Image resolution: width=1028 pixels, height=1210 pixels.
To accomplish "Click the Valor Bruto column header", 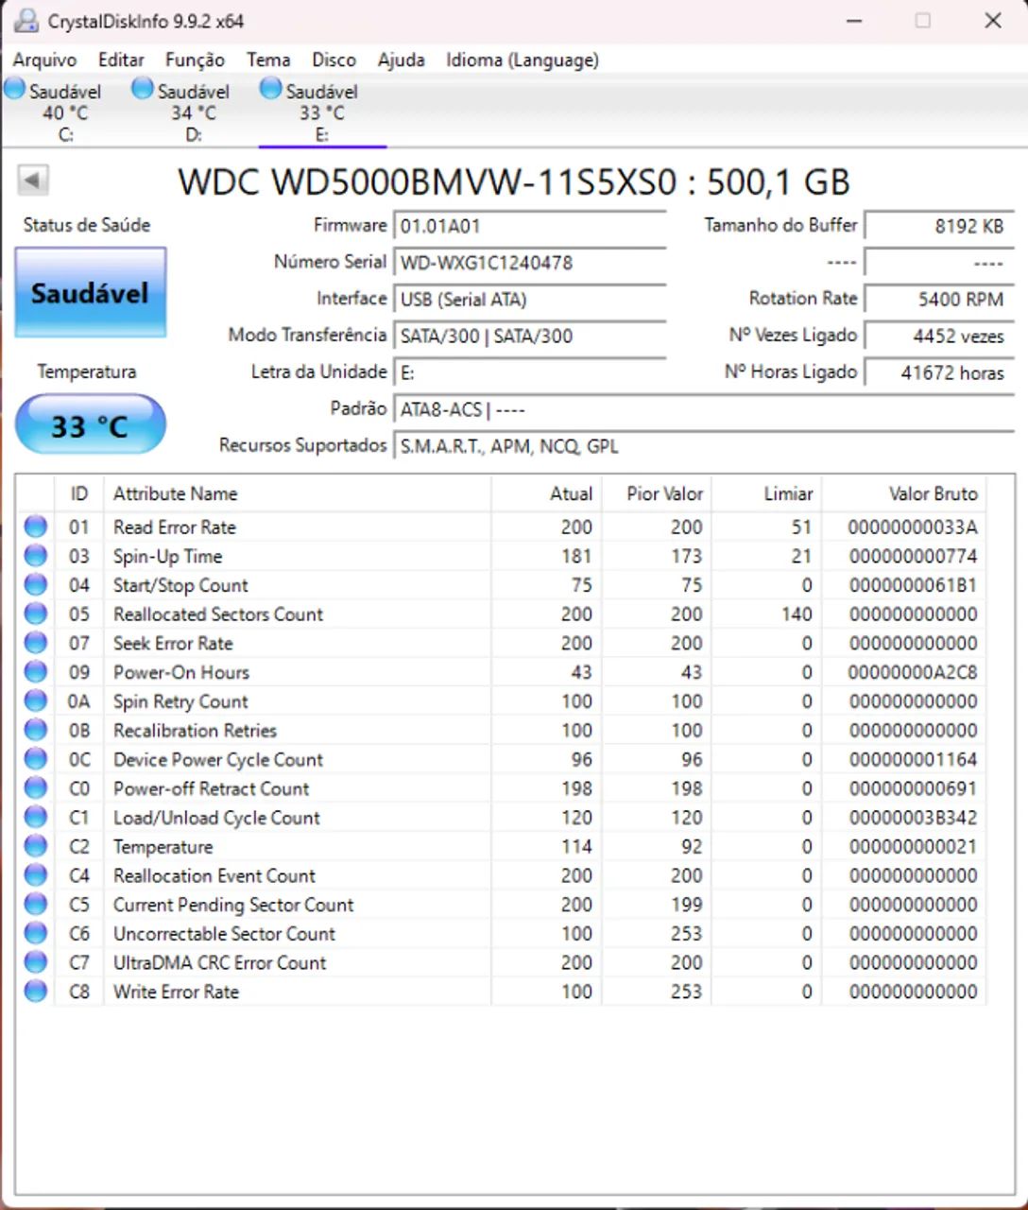I will pos(903,493).
